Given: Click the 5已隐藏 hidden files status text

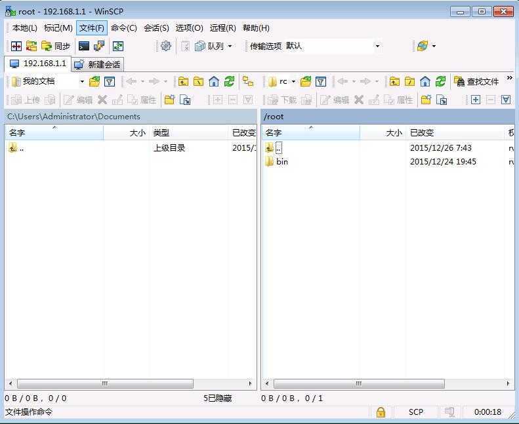Looking at the screenshot, I should tap(217, 398).
